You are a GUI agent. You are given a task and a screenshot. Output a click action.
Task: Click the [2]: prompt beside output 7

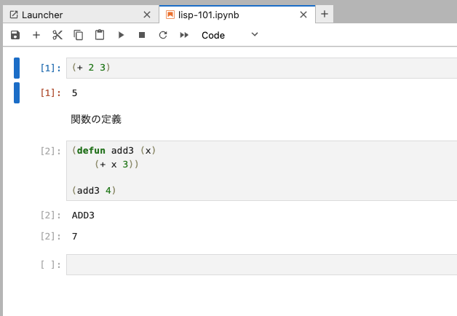[x=50, y=237]
